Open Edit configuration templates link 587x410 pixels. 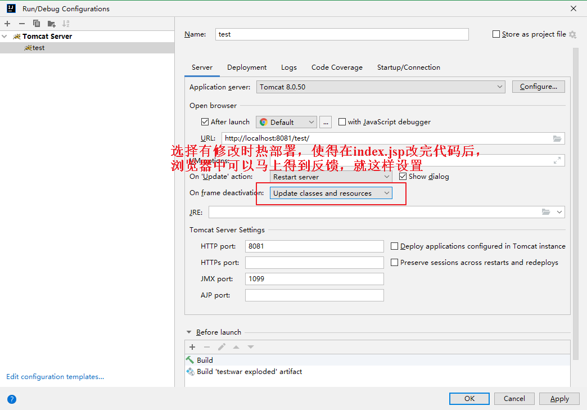click(55, 377)
